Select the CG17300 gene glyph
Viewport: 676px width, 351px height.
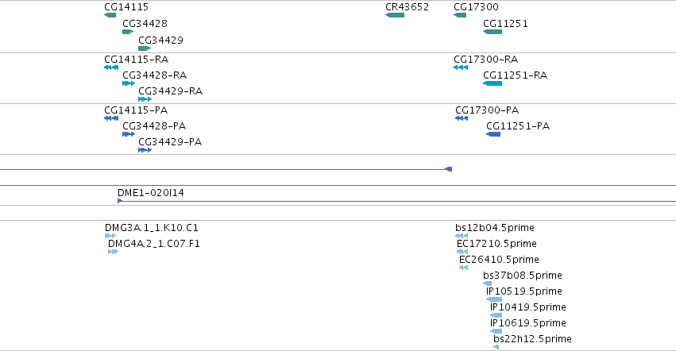pyautogui.click(x=460, y=15)
